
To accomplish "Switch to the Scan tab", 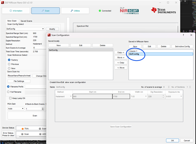I will click(46, 11).
